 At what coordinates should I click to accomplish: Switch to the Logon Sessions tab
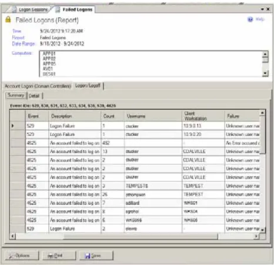30,9
